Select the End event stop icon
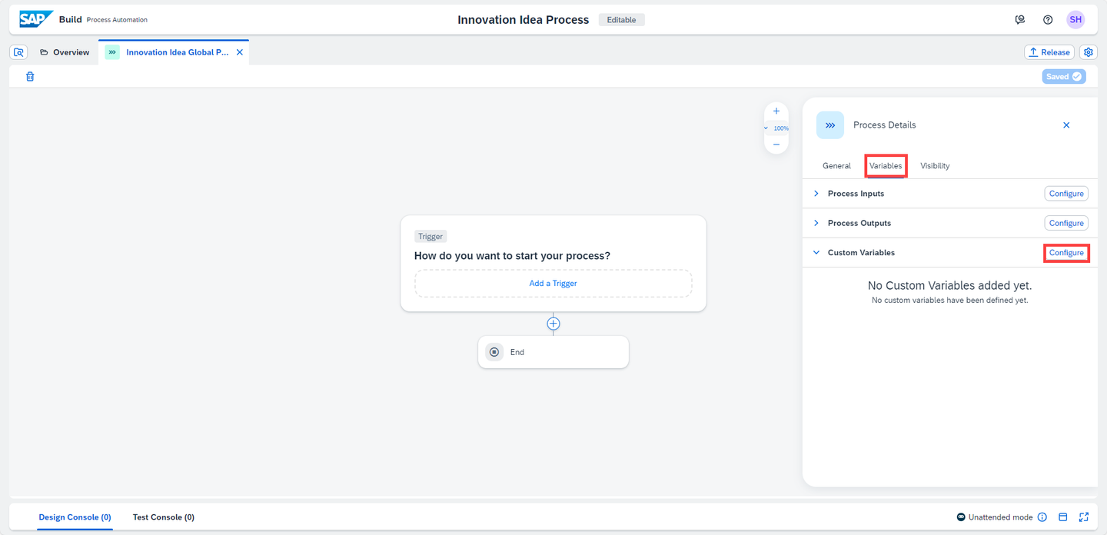1107x535 pixels. 494,352
